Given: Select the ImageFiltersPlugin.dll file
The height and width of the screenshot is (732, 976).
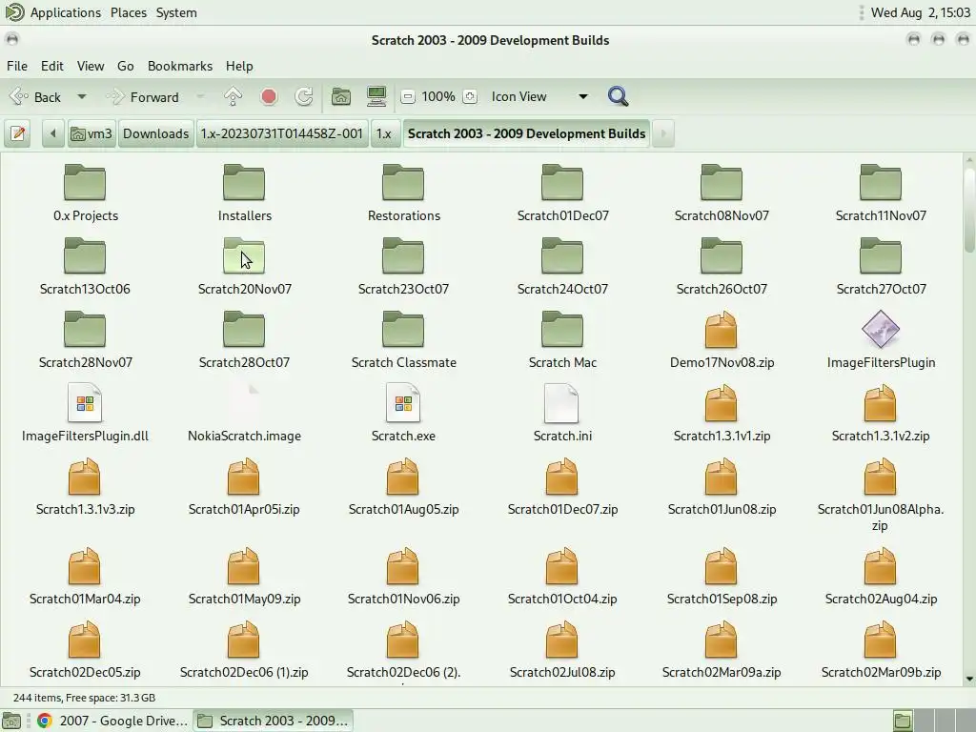Looking at the screenshot, I should [85, 414].
